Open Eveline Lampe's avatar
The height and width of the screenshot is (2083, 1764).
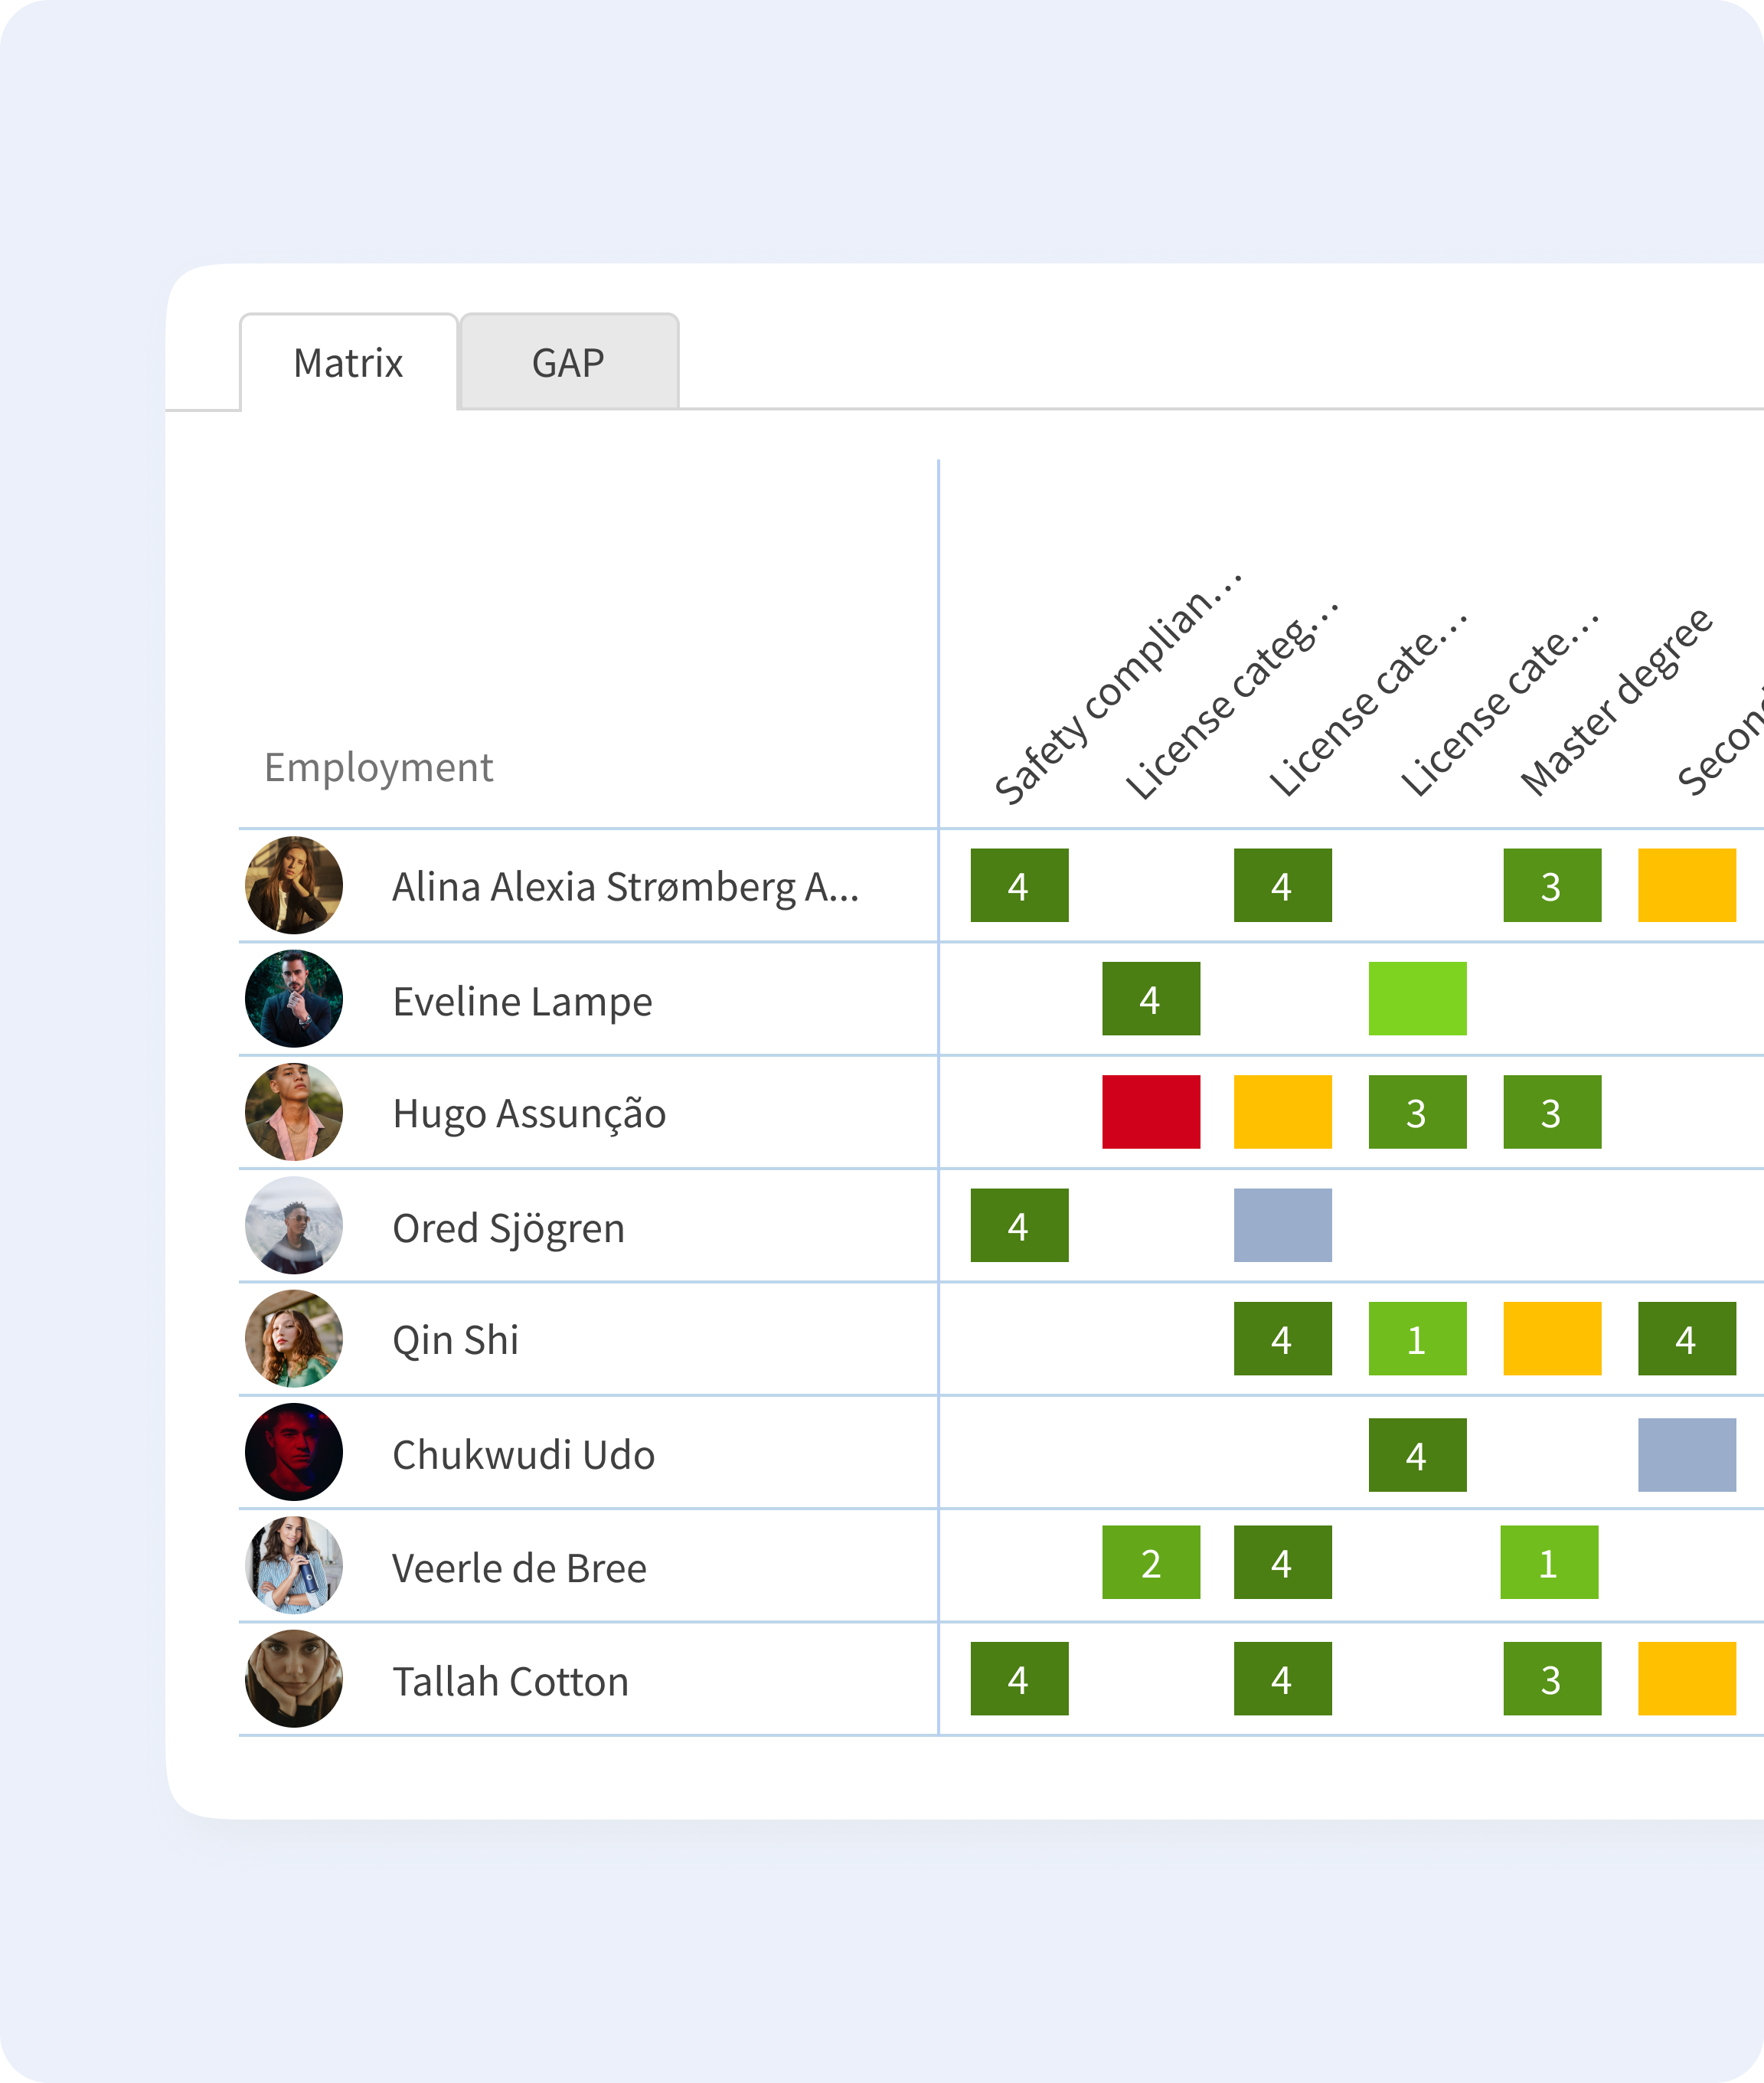(294, 998)
